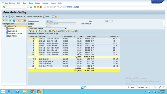
Task: Click the Costing Structure Off button
Action: click(x=34, y=17)
